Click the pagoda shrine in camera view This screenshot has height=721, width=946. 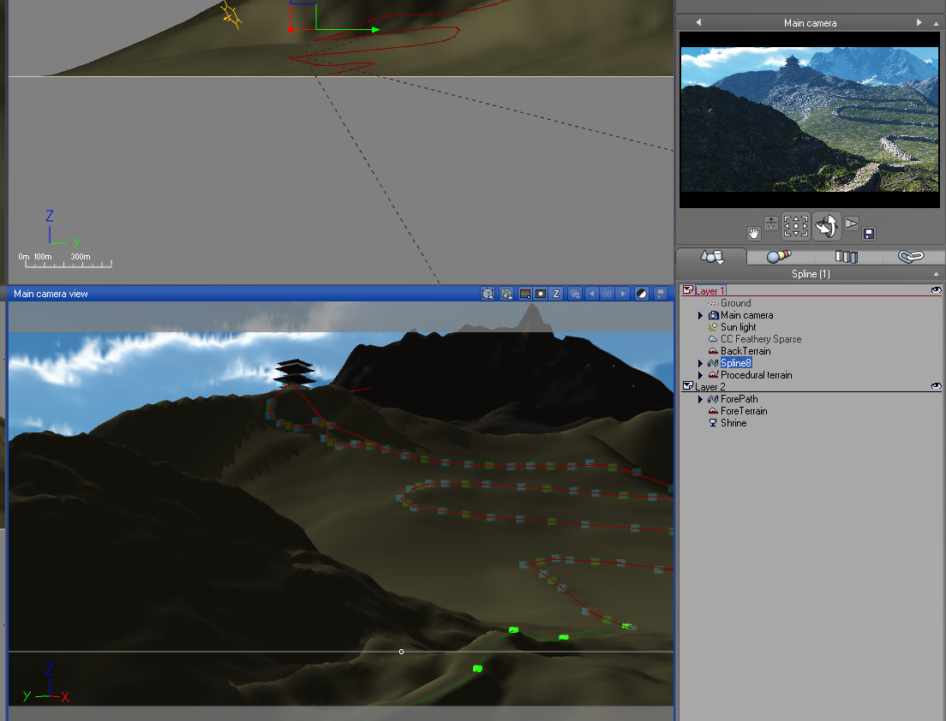point(294,372)
